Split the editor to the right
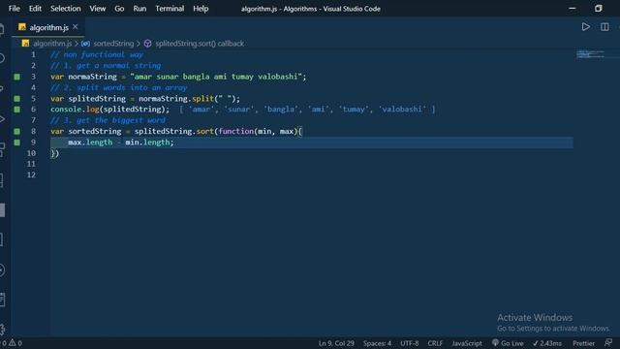620x349 pixels. tap(604, 27)
